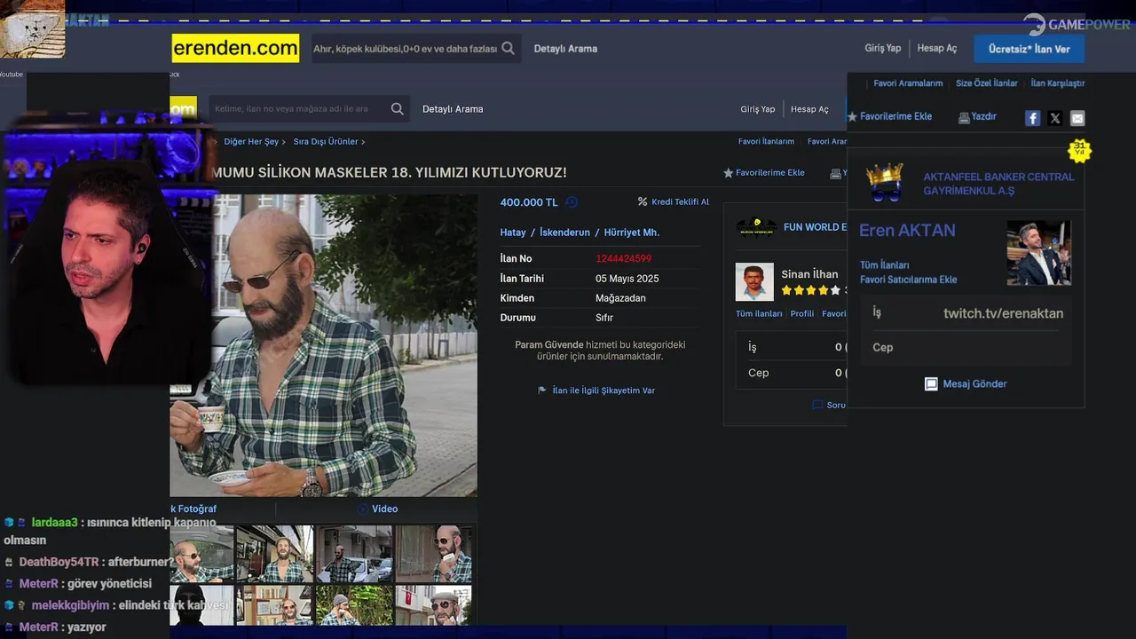Click the crown logo of AKTANFEEL BANKER CENTRAL
1136x639 pixels.
(x=884, y=182)
